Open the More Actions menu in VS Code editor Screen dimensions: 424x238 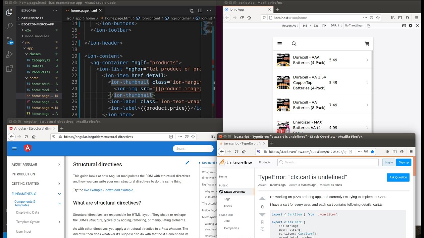click(209, 11)
